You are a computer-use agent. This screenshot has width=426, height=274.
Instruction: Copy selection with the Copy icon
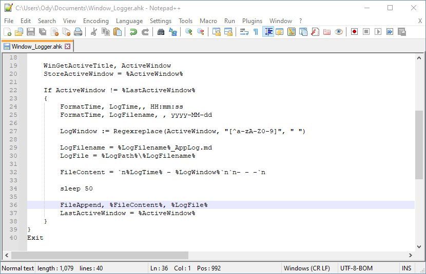click(105, 32)
